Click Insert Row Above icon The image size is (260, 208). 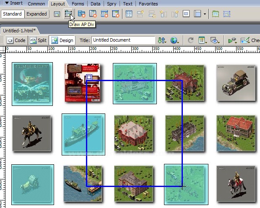click(x=140, y=14)
